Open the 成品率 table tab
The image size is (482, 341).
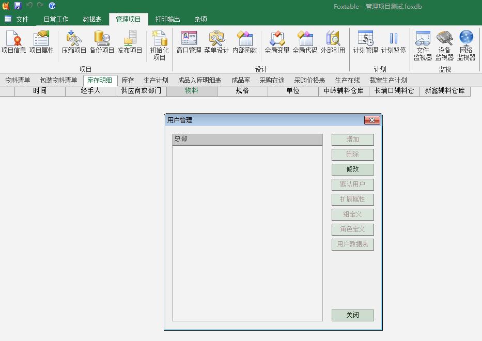point(241,80)
